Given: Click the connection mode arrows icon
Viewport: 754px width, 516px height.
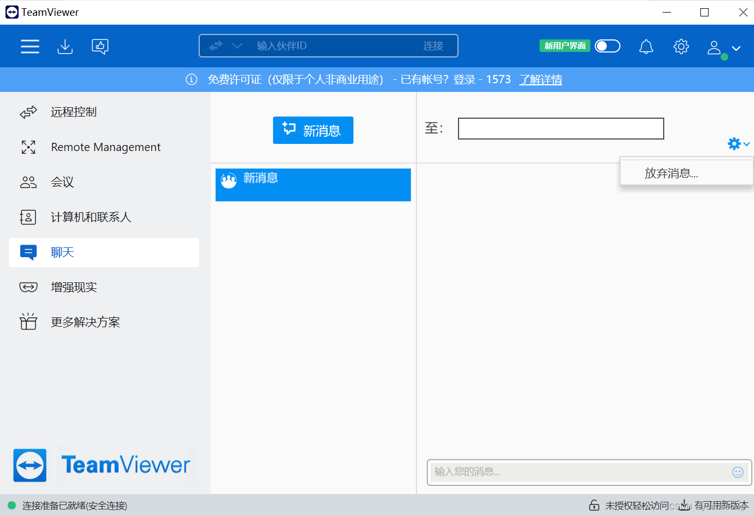Looking at the screenshot, I should click(216, 46).
